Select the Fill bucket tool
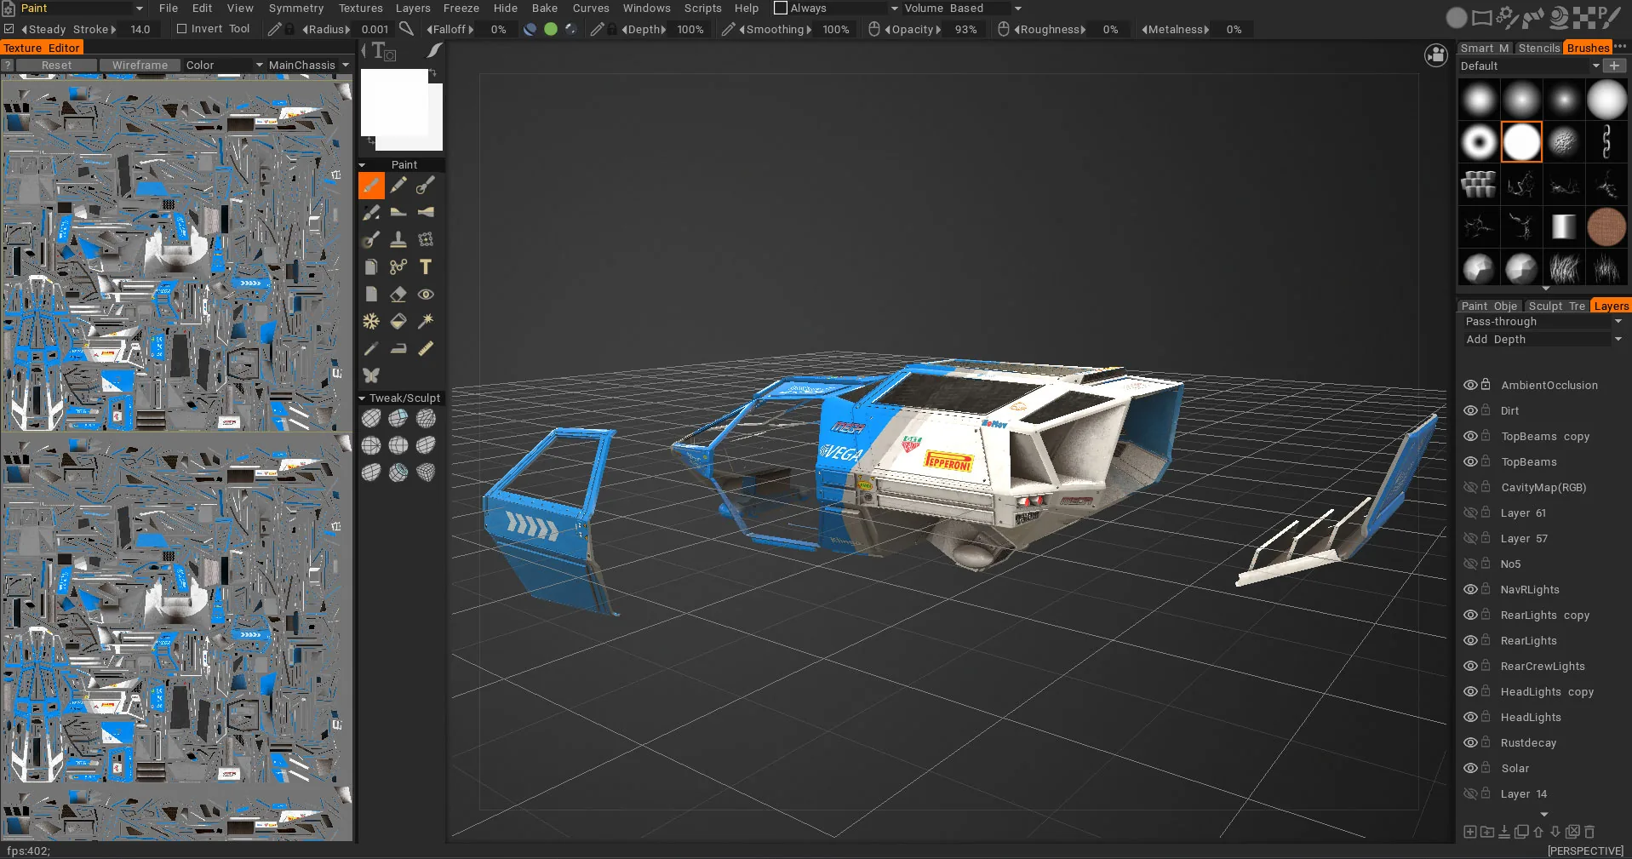 pyautogui.click(x=398, y=321)
